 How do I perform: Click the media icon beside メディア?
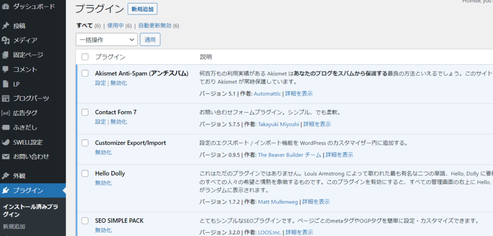5,40
